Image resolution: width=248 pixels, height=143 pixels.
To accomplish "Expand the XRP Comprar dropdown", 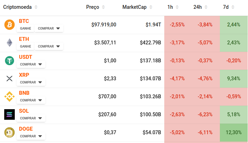I will pos(32,82).
